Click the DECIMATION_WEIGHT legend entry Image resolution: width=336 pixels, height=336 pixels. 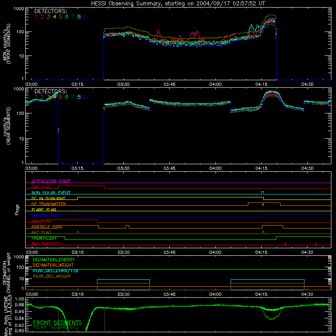click(x=53, y=265)
